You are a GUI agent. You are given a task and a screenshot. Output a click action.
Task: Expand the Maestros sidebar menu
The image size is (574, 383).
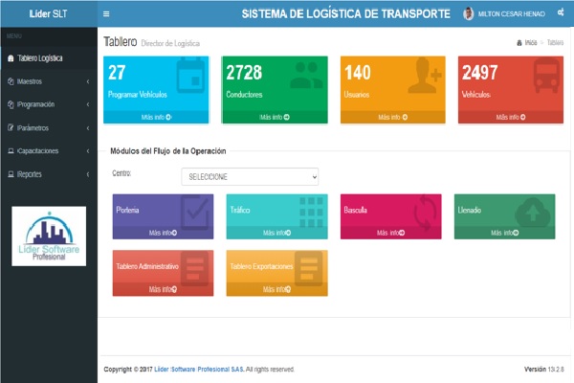click(48, 81)
